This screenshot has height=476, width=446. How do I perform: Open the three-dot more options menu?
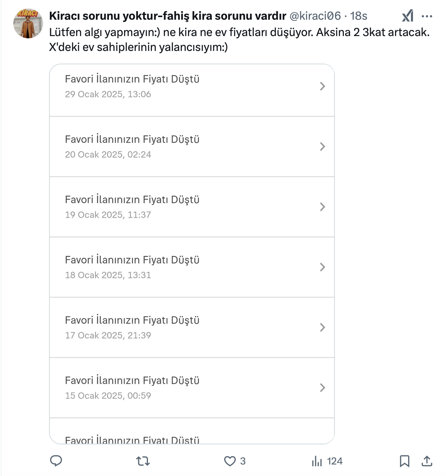pos(427,16)
